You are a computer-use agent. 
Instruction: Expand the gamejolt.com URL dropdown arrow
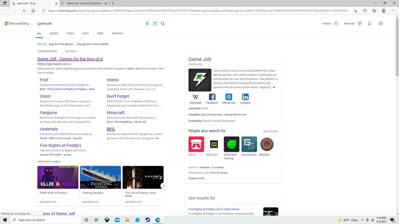(70, 64)
